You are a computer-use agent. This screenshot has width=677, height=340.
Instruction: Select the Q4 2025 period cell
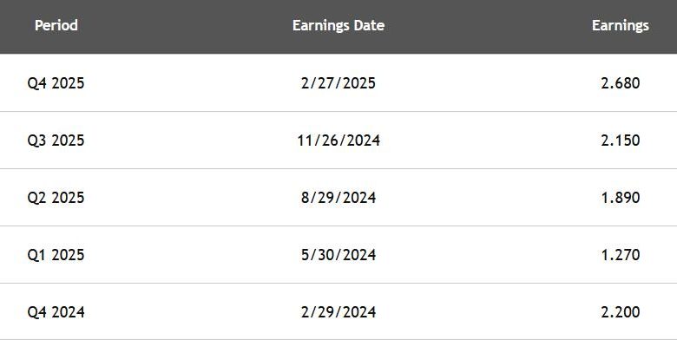(56, 83)
